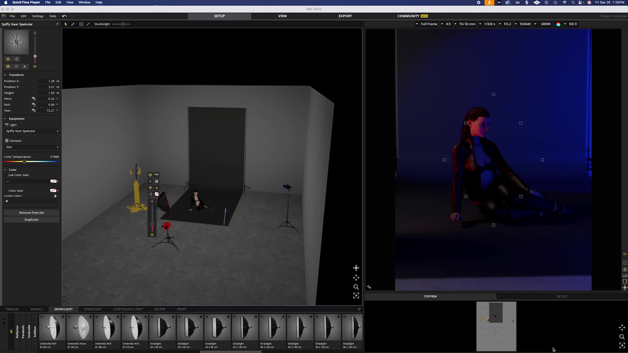The height and width of the screenshot is (353, 628).
Task: Toggle the grid view icon
Action: [x=81, y=24]
